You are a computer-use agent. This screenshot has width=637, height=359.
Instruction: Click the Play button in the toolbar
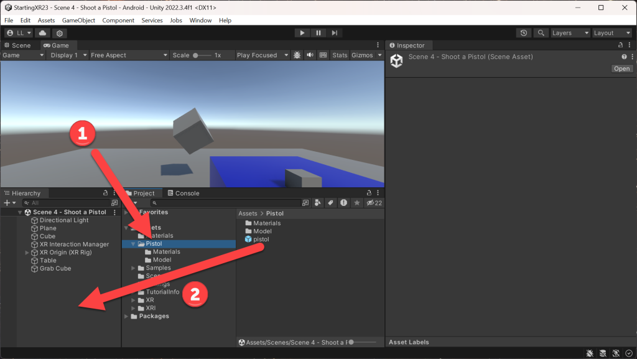(302, 33)
